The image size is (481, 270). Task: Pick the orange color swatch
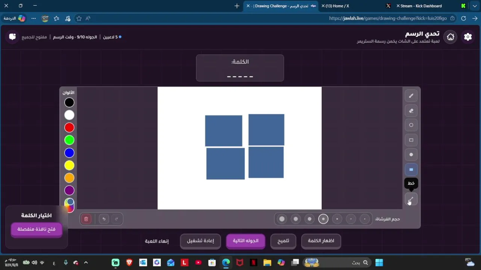click(x=69, y=178)
